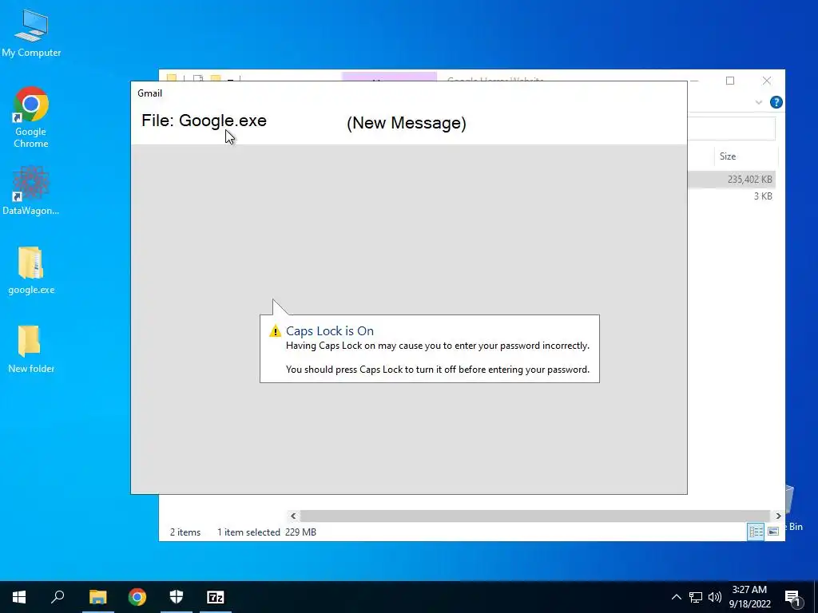Screen dimensions: 818x613
Task: Select the 235,402 KB file row
Action: pyautogui.click(x=732, y=180)
